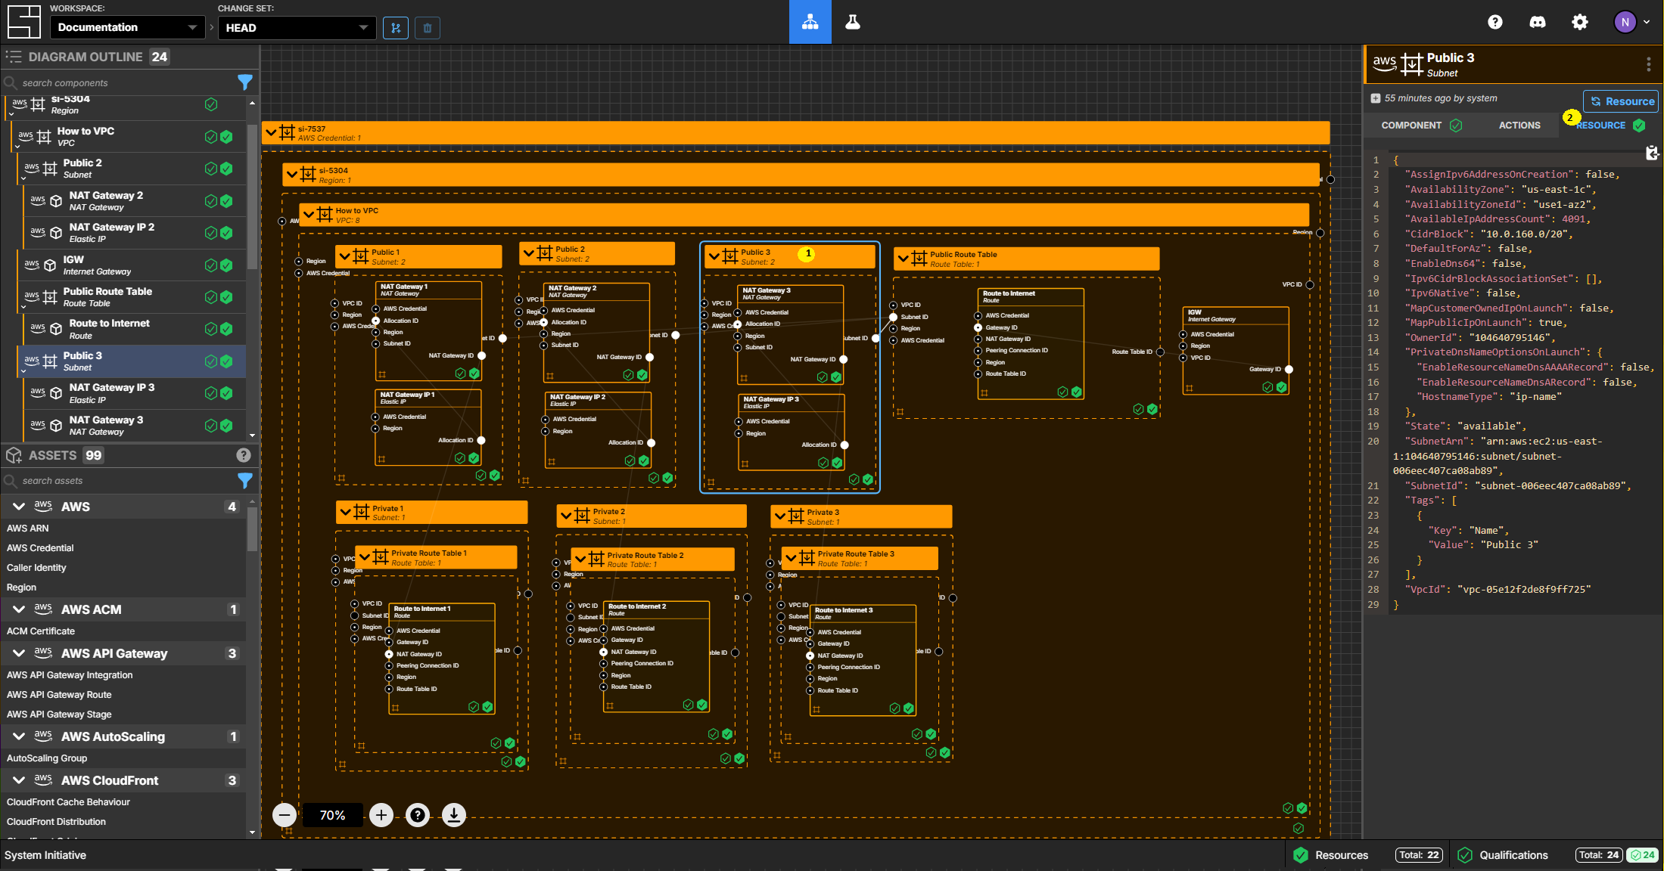Click the abandon change set trash icon
The width and height of the screenshot is (1664, 871).
click(428, 28)
